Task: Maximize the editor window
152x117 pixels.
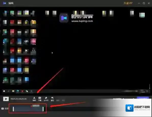Action: pyautogui.click(x=144, y=3)
